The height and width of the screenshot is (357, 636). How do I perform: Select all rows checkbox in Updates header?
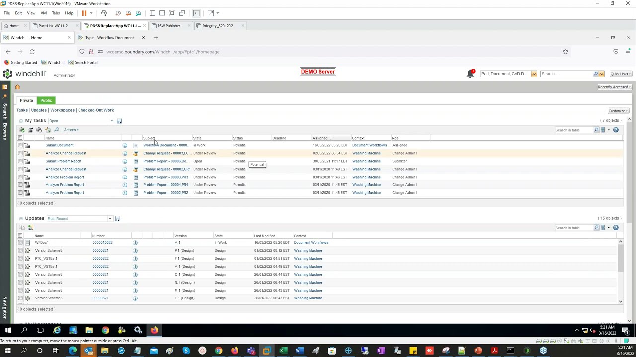20,236
